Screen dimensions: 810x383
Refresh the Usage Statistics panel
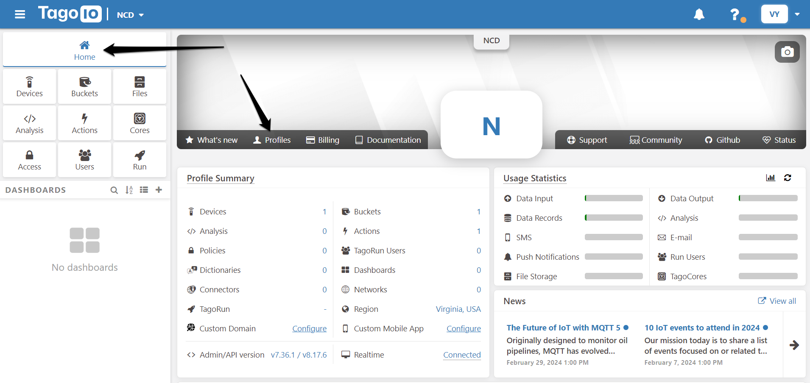(787, 178)
